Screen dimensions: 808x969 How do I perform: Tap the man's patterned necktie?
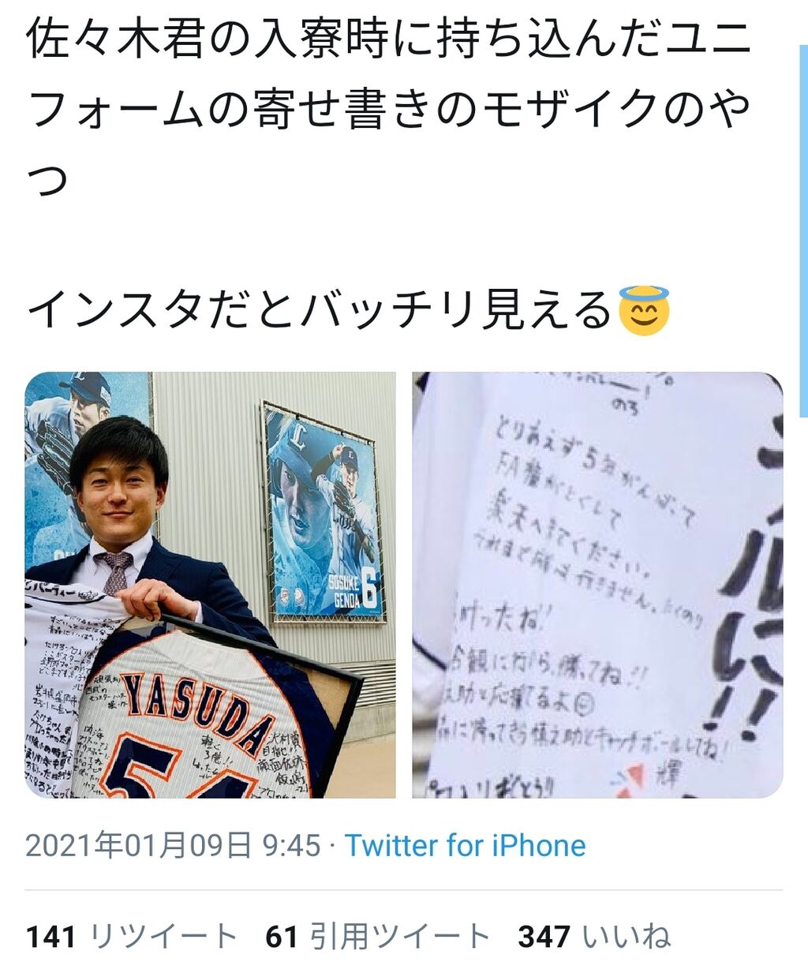[x=114, y=572]
